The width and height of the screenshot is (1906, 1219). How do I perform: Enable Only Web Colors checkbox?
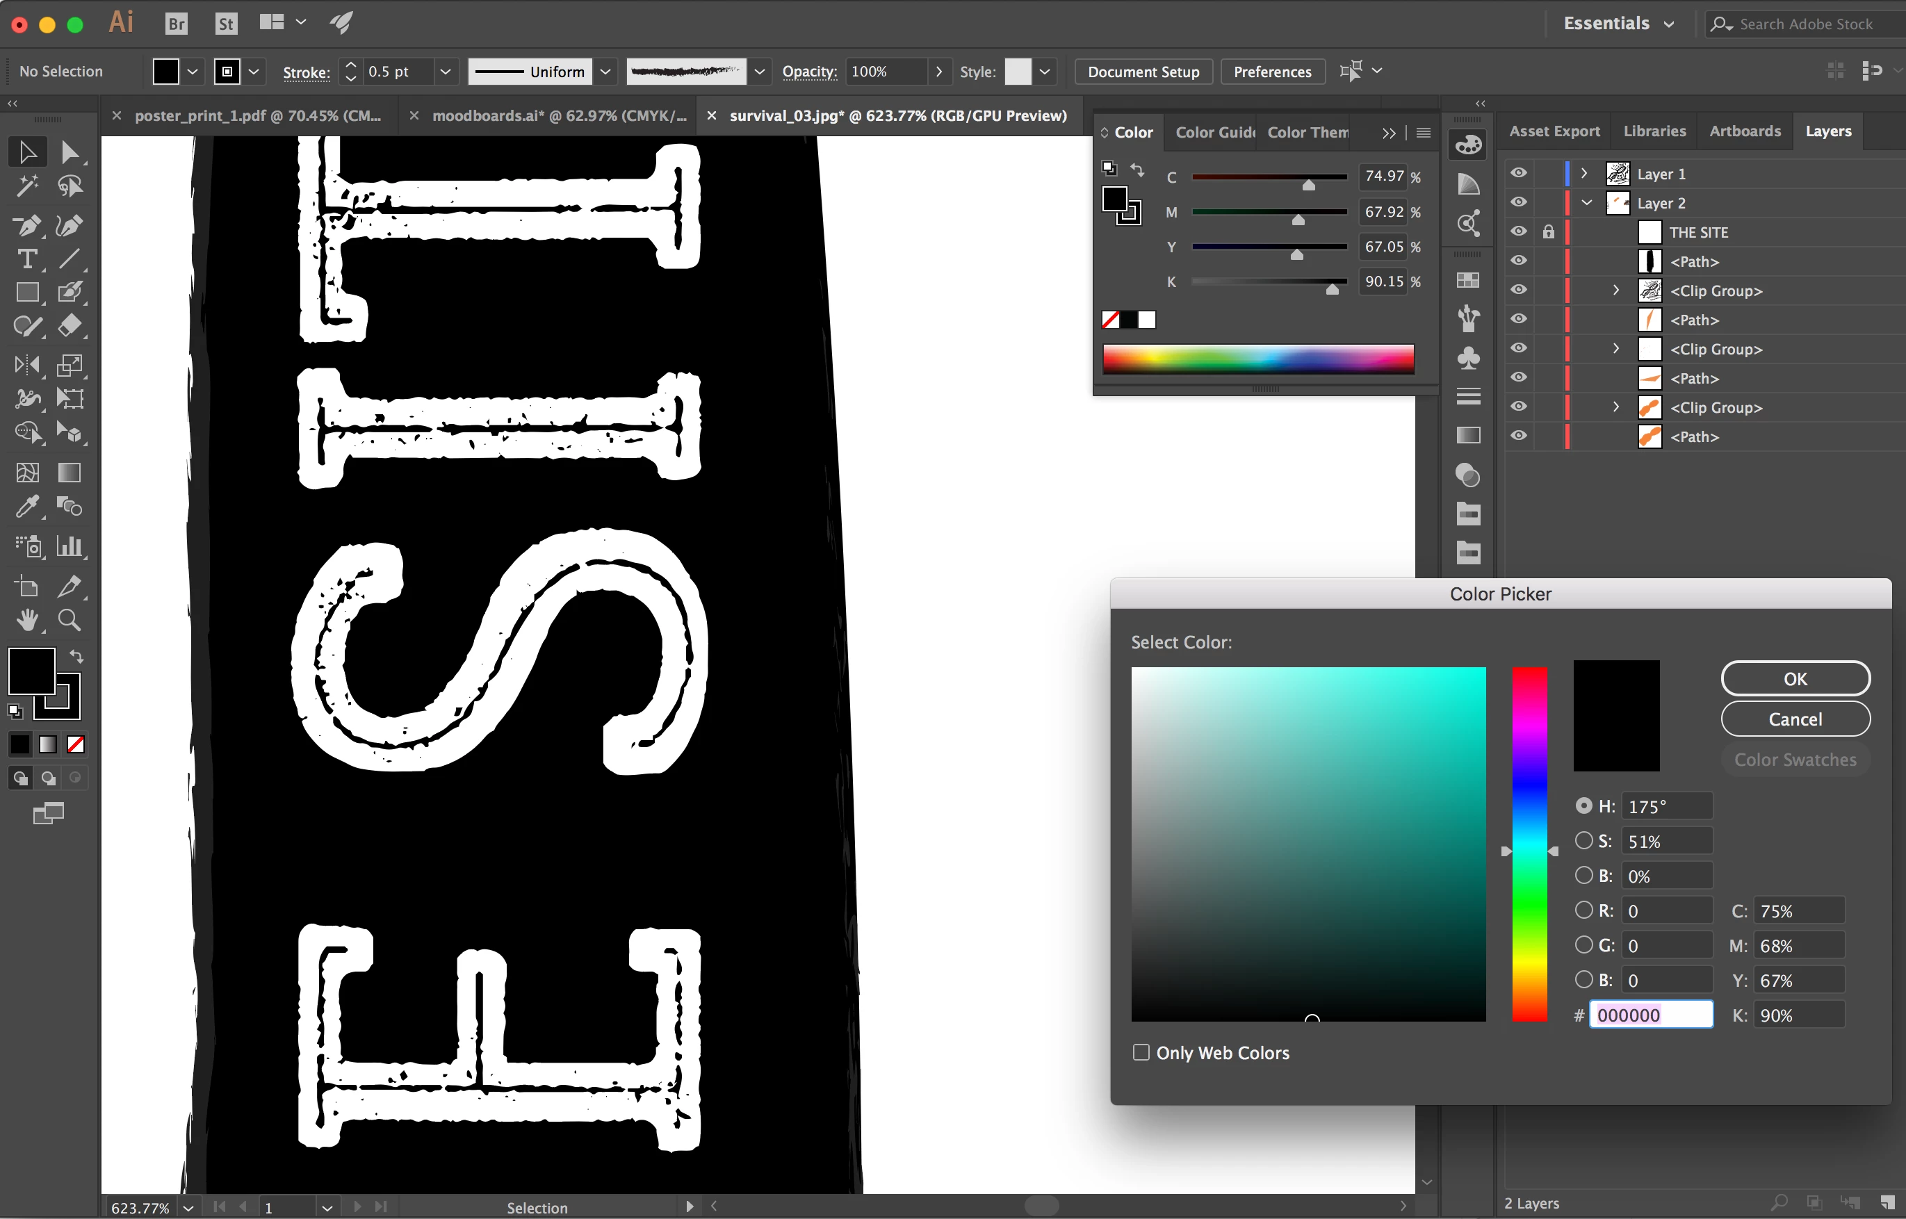click(1141, 1052)
